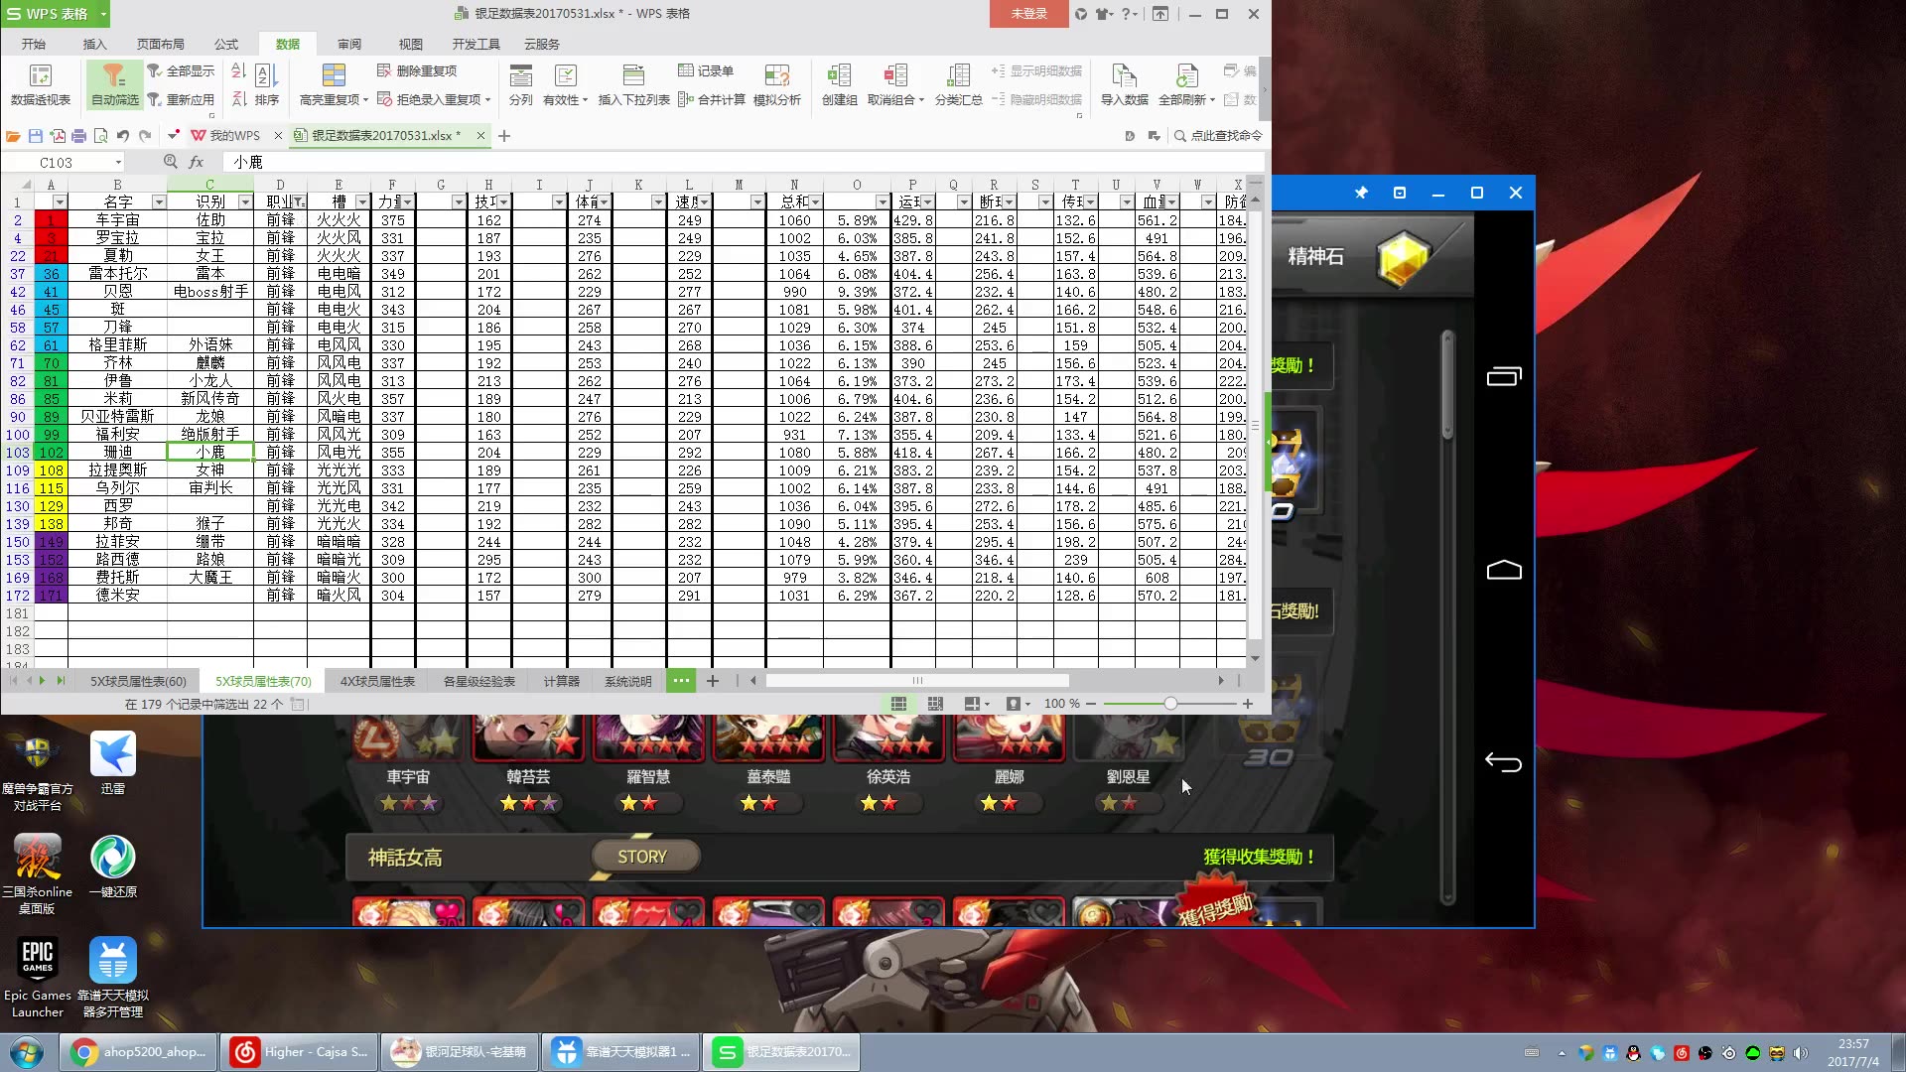1906x1072 pixels.
Task: Select the 5X球员属性表(60) sheet tab
Action: coord(138,681)
